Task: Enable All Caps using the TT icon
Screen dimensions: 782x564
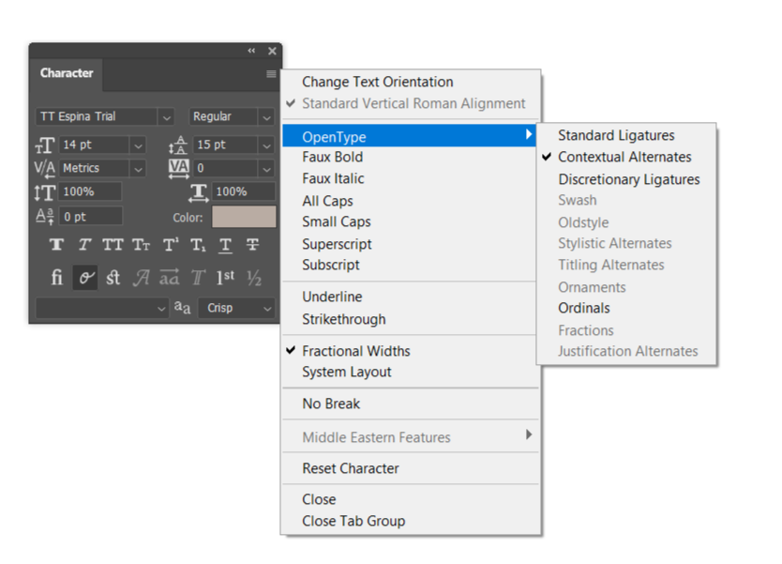Action: coord(113,244)
